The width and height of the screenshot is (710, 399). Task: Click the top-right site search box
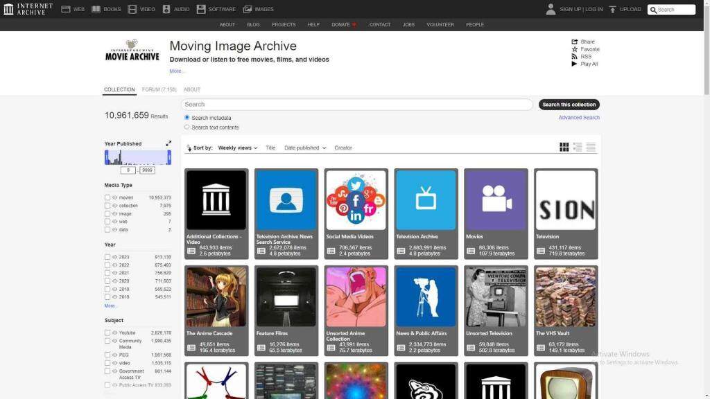[671, 10]
